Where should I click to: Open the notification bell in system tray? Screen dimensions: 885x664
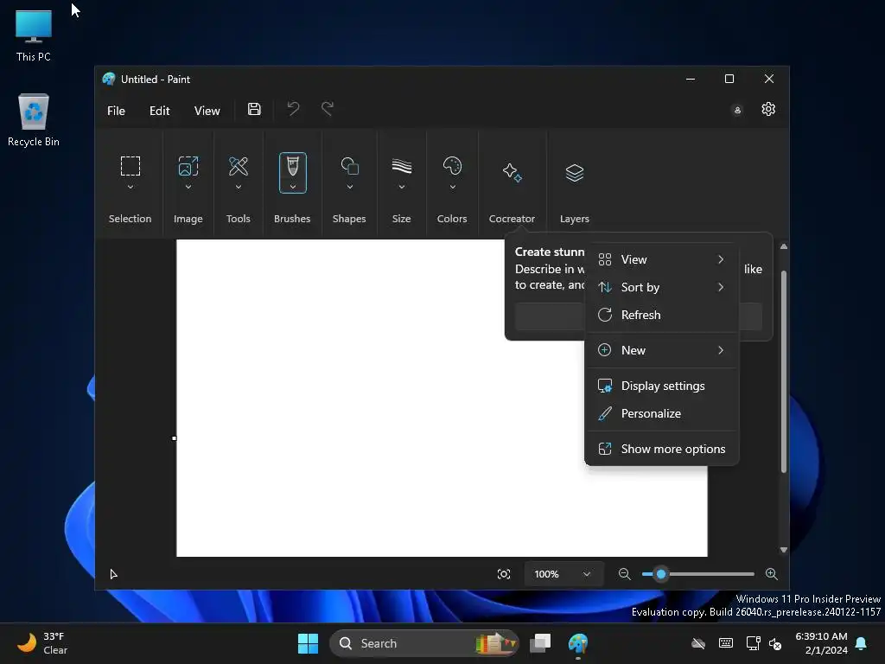tap(862, 643)
